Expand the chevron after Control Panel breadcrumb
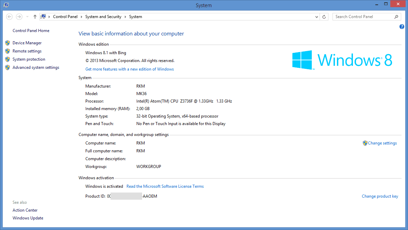The width and height of the screenshot is (408, 230). 82,17
